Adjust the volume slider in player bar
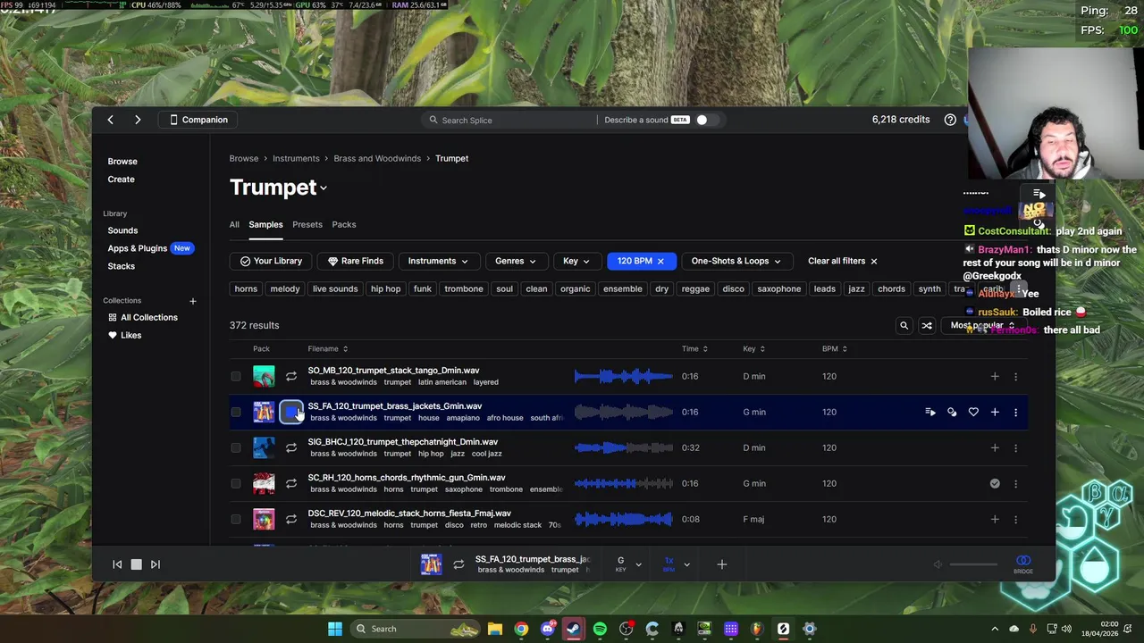 [973, 564]
